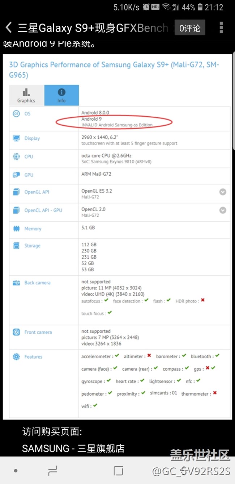Tap the recent apps navigation icon
The image size is (235, 484).
(53, 471)
